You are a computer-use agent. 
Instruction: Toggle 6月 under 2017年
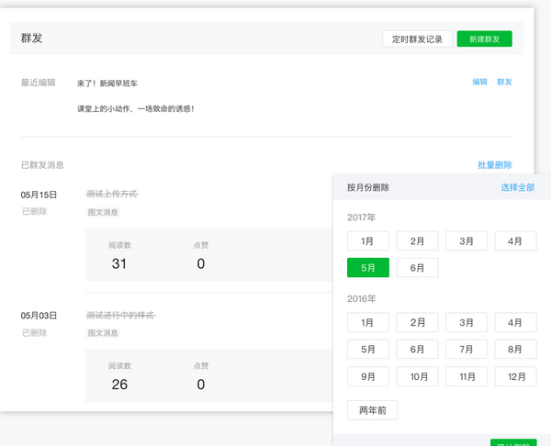[417, 268]
